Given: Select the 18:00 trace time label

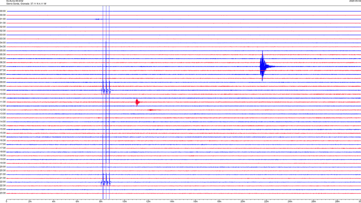Looking at the screenshot, I should point(3,152).
